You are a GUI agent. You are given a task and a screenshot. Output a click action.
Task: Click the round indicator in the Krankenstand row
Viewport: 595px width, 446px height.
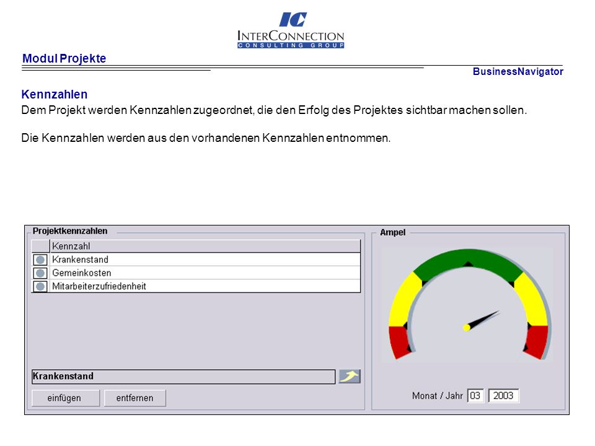point(40,260)
